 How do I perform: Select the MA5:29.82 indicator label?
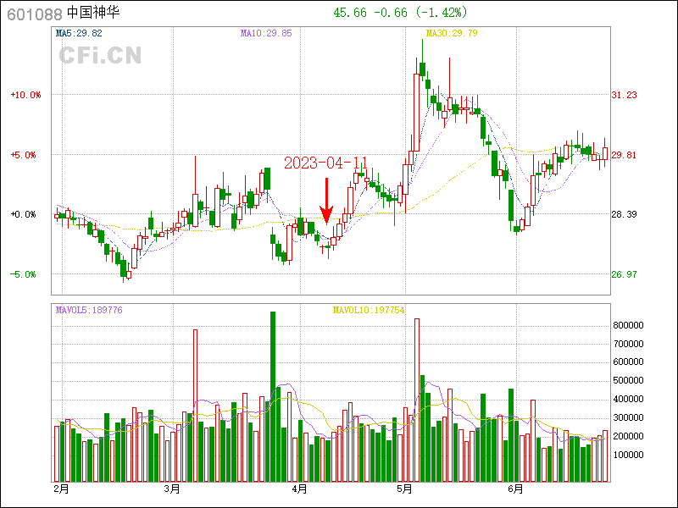(79, 33)
